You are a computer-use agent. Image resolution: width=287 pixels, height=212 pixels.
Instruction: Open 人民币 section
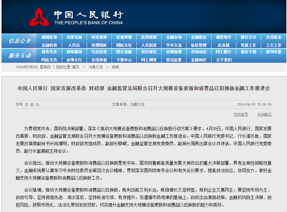pos(74,45)
